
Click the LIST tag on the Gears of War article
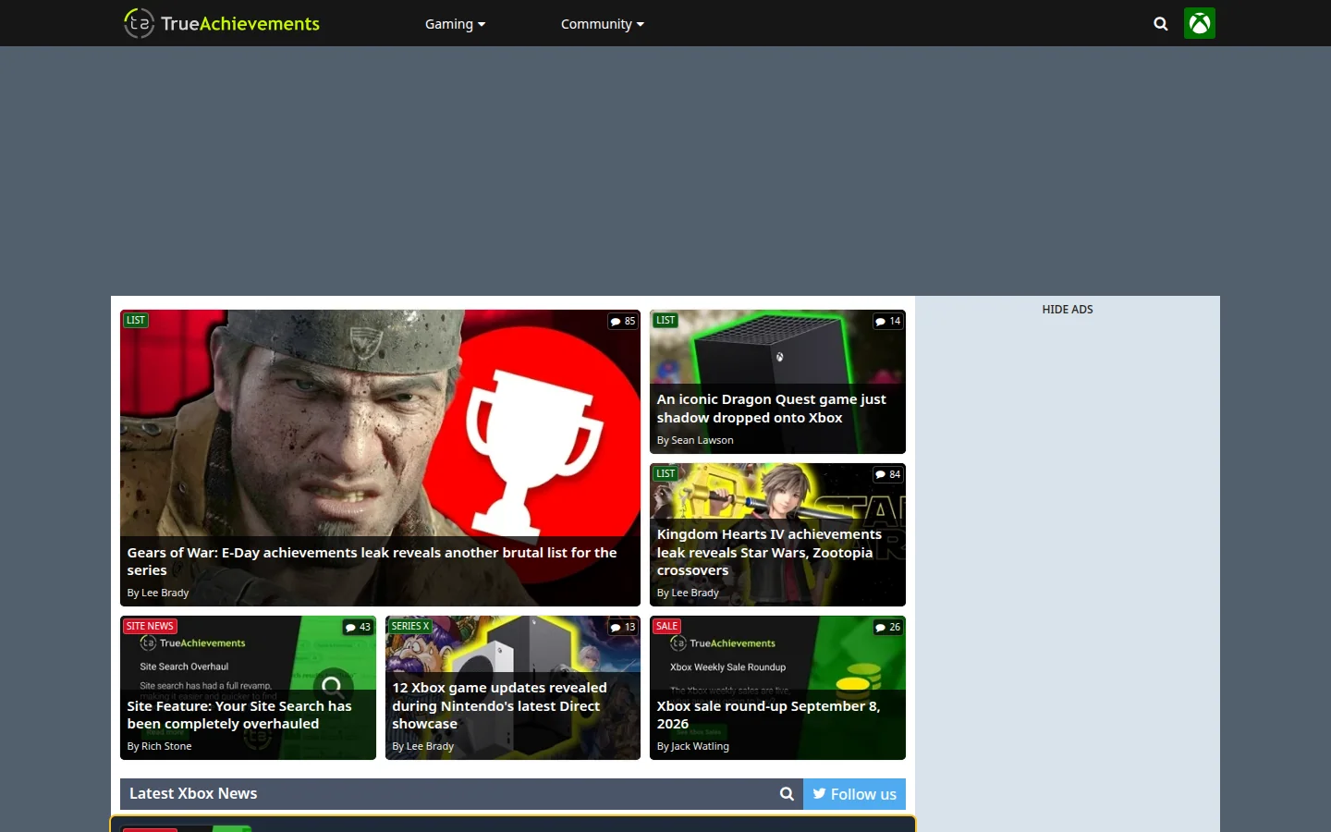(x=136, y=320)
